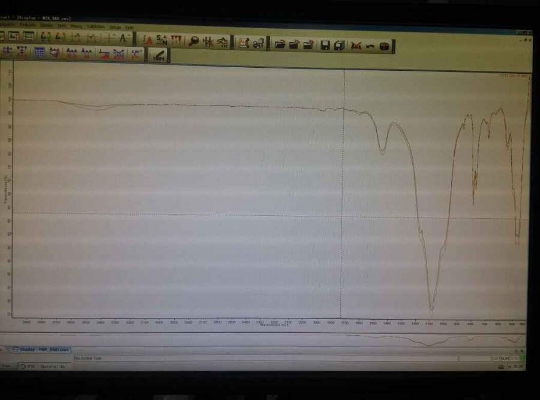
Task: Click the letter A annotation icon
Action: [x=124, y=38]
